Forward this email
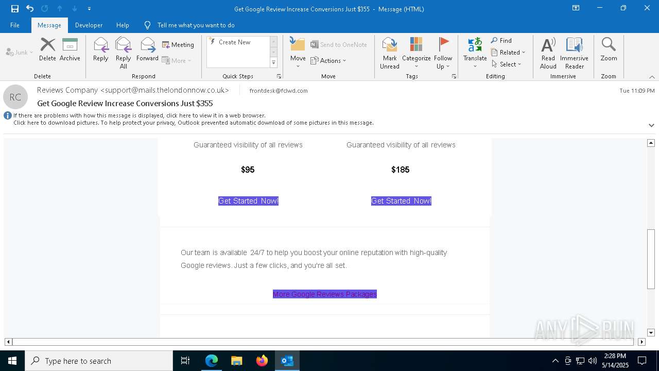 (x=147, y=49)
